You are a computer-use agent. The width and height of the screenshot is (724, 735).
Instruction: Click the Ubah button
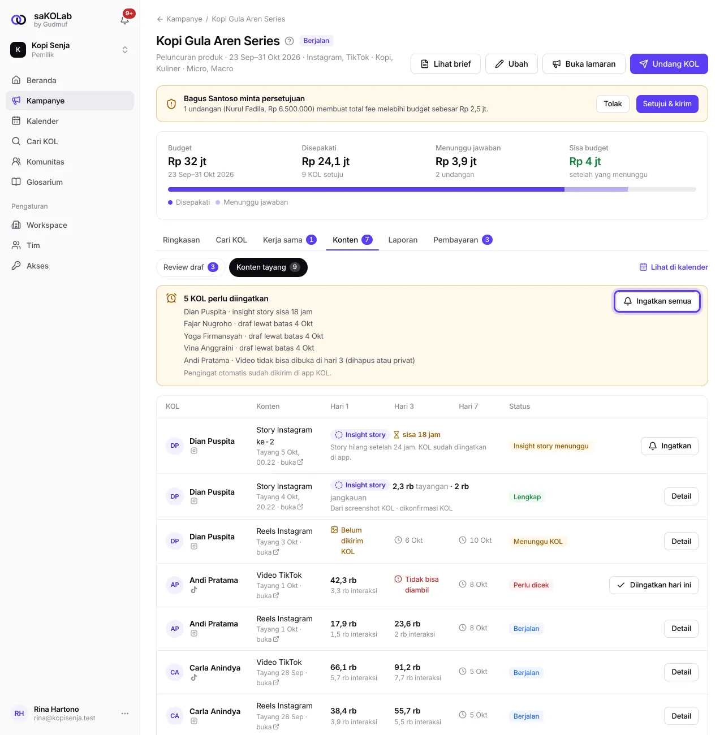tap(511, 64)
